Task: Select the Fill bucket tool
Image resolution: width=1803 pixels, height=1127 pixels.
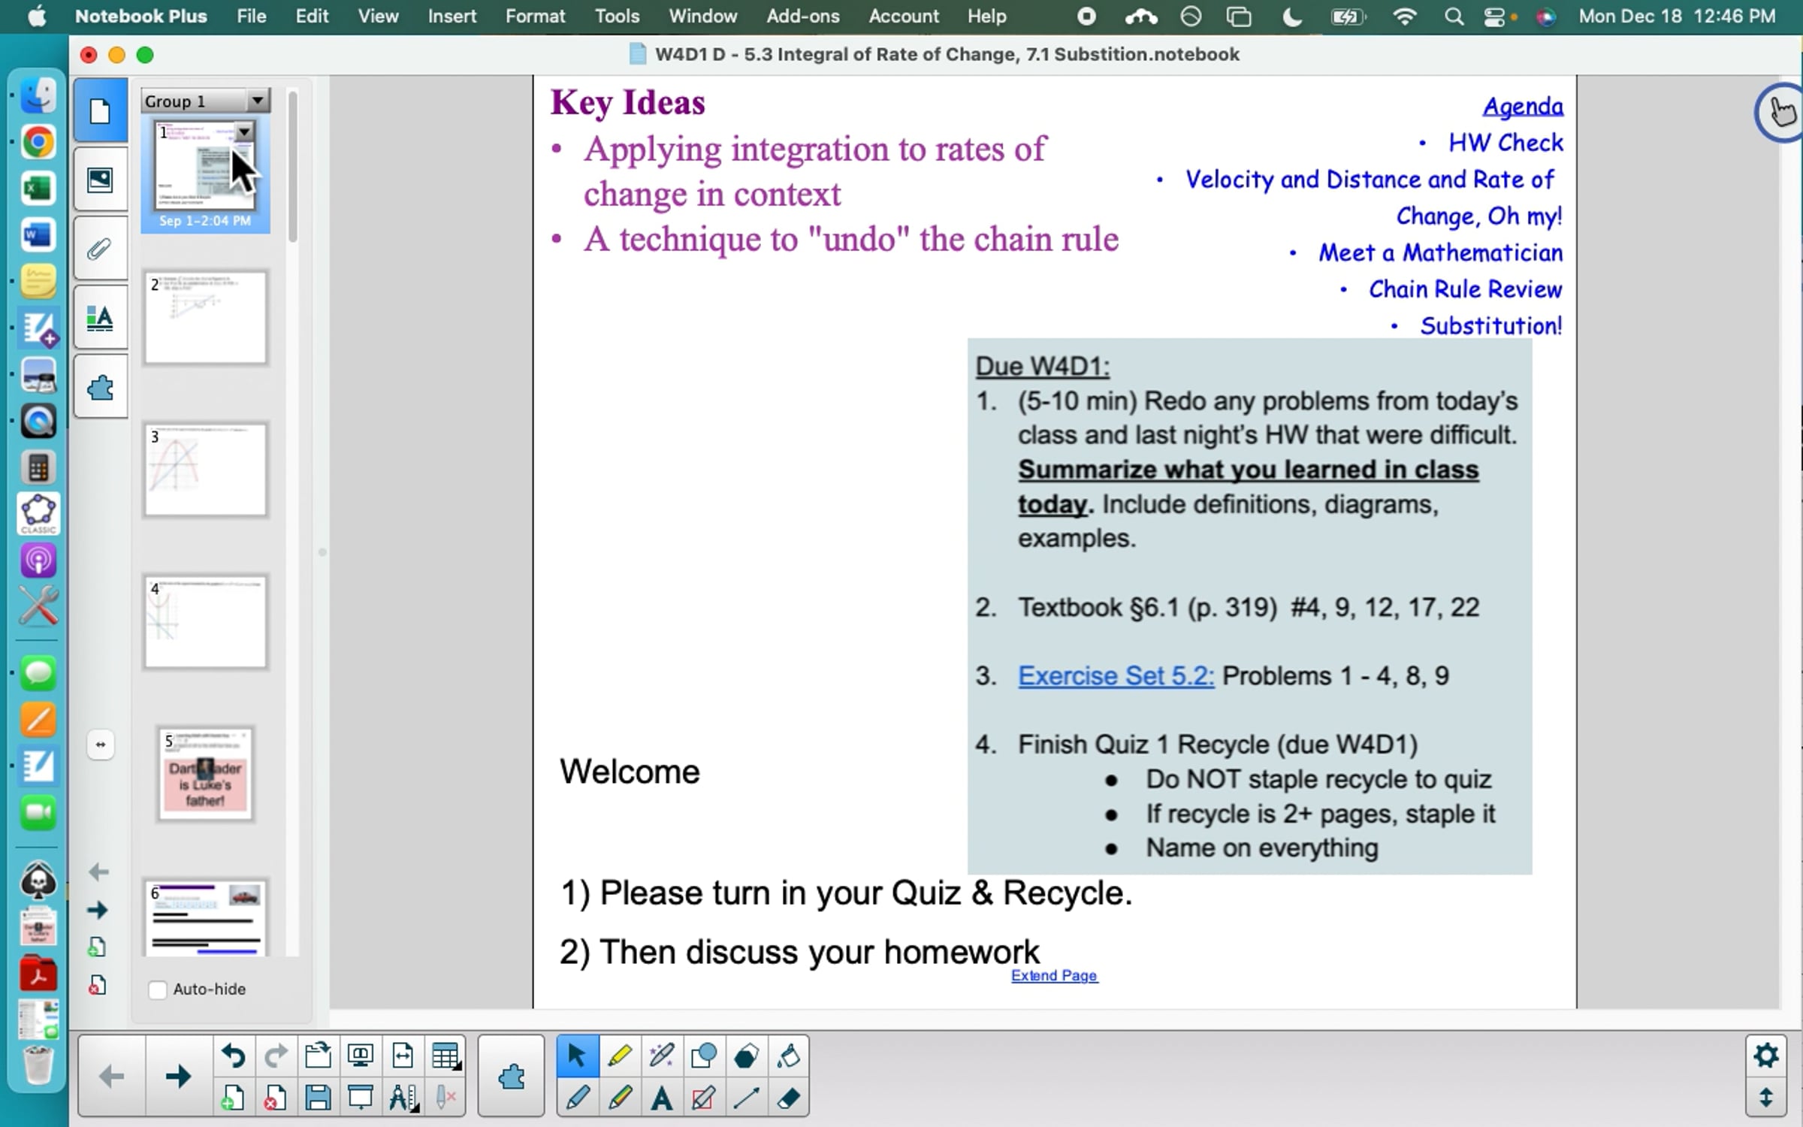Action: tap(788, 1056)
